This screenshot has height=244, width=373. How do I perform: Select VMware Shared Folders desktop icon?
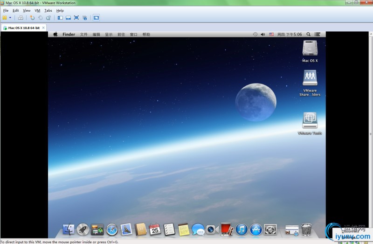[310, 83]
